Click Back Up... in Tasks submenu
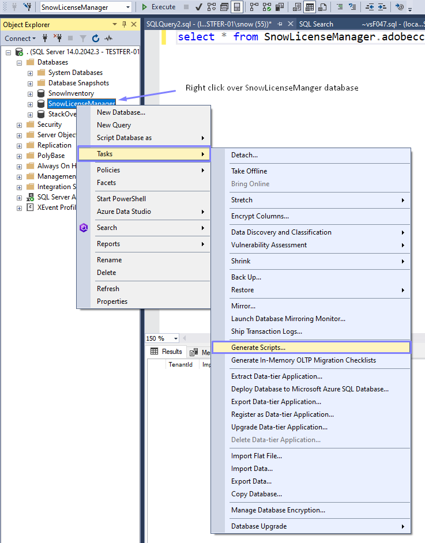 [x=311, y=277]
